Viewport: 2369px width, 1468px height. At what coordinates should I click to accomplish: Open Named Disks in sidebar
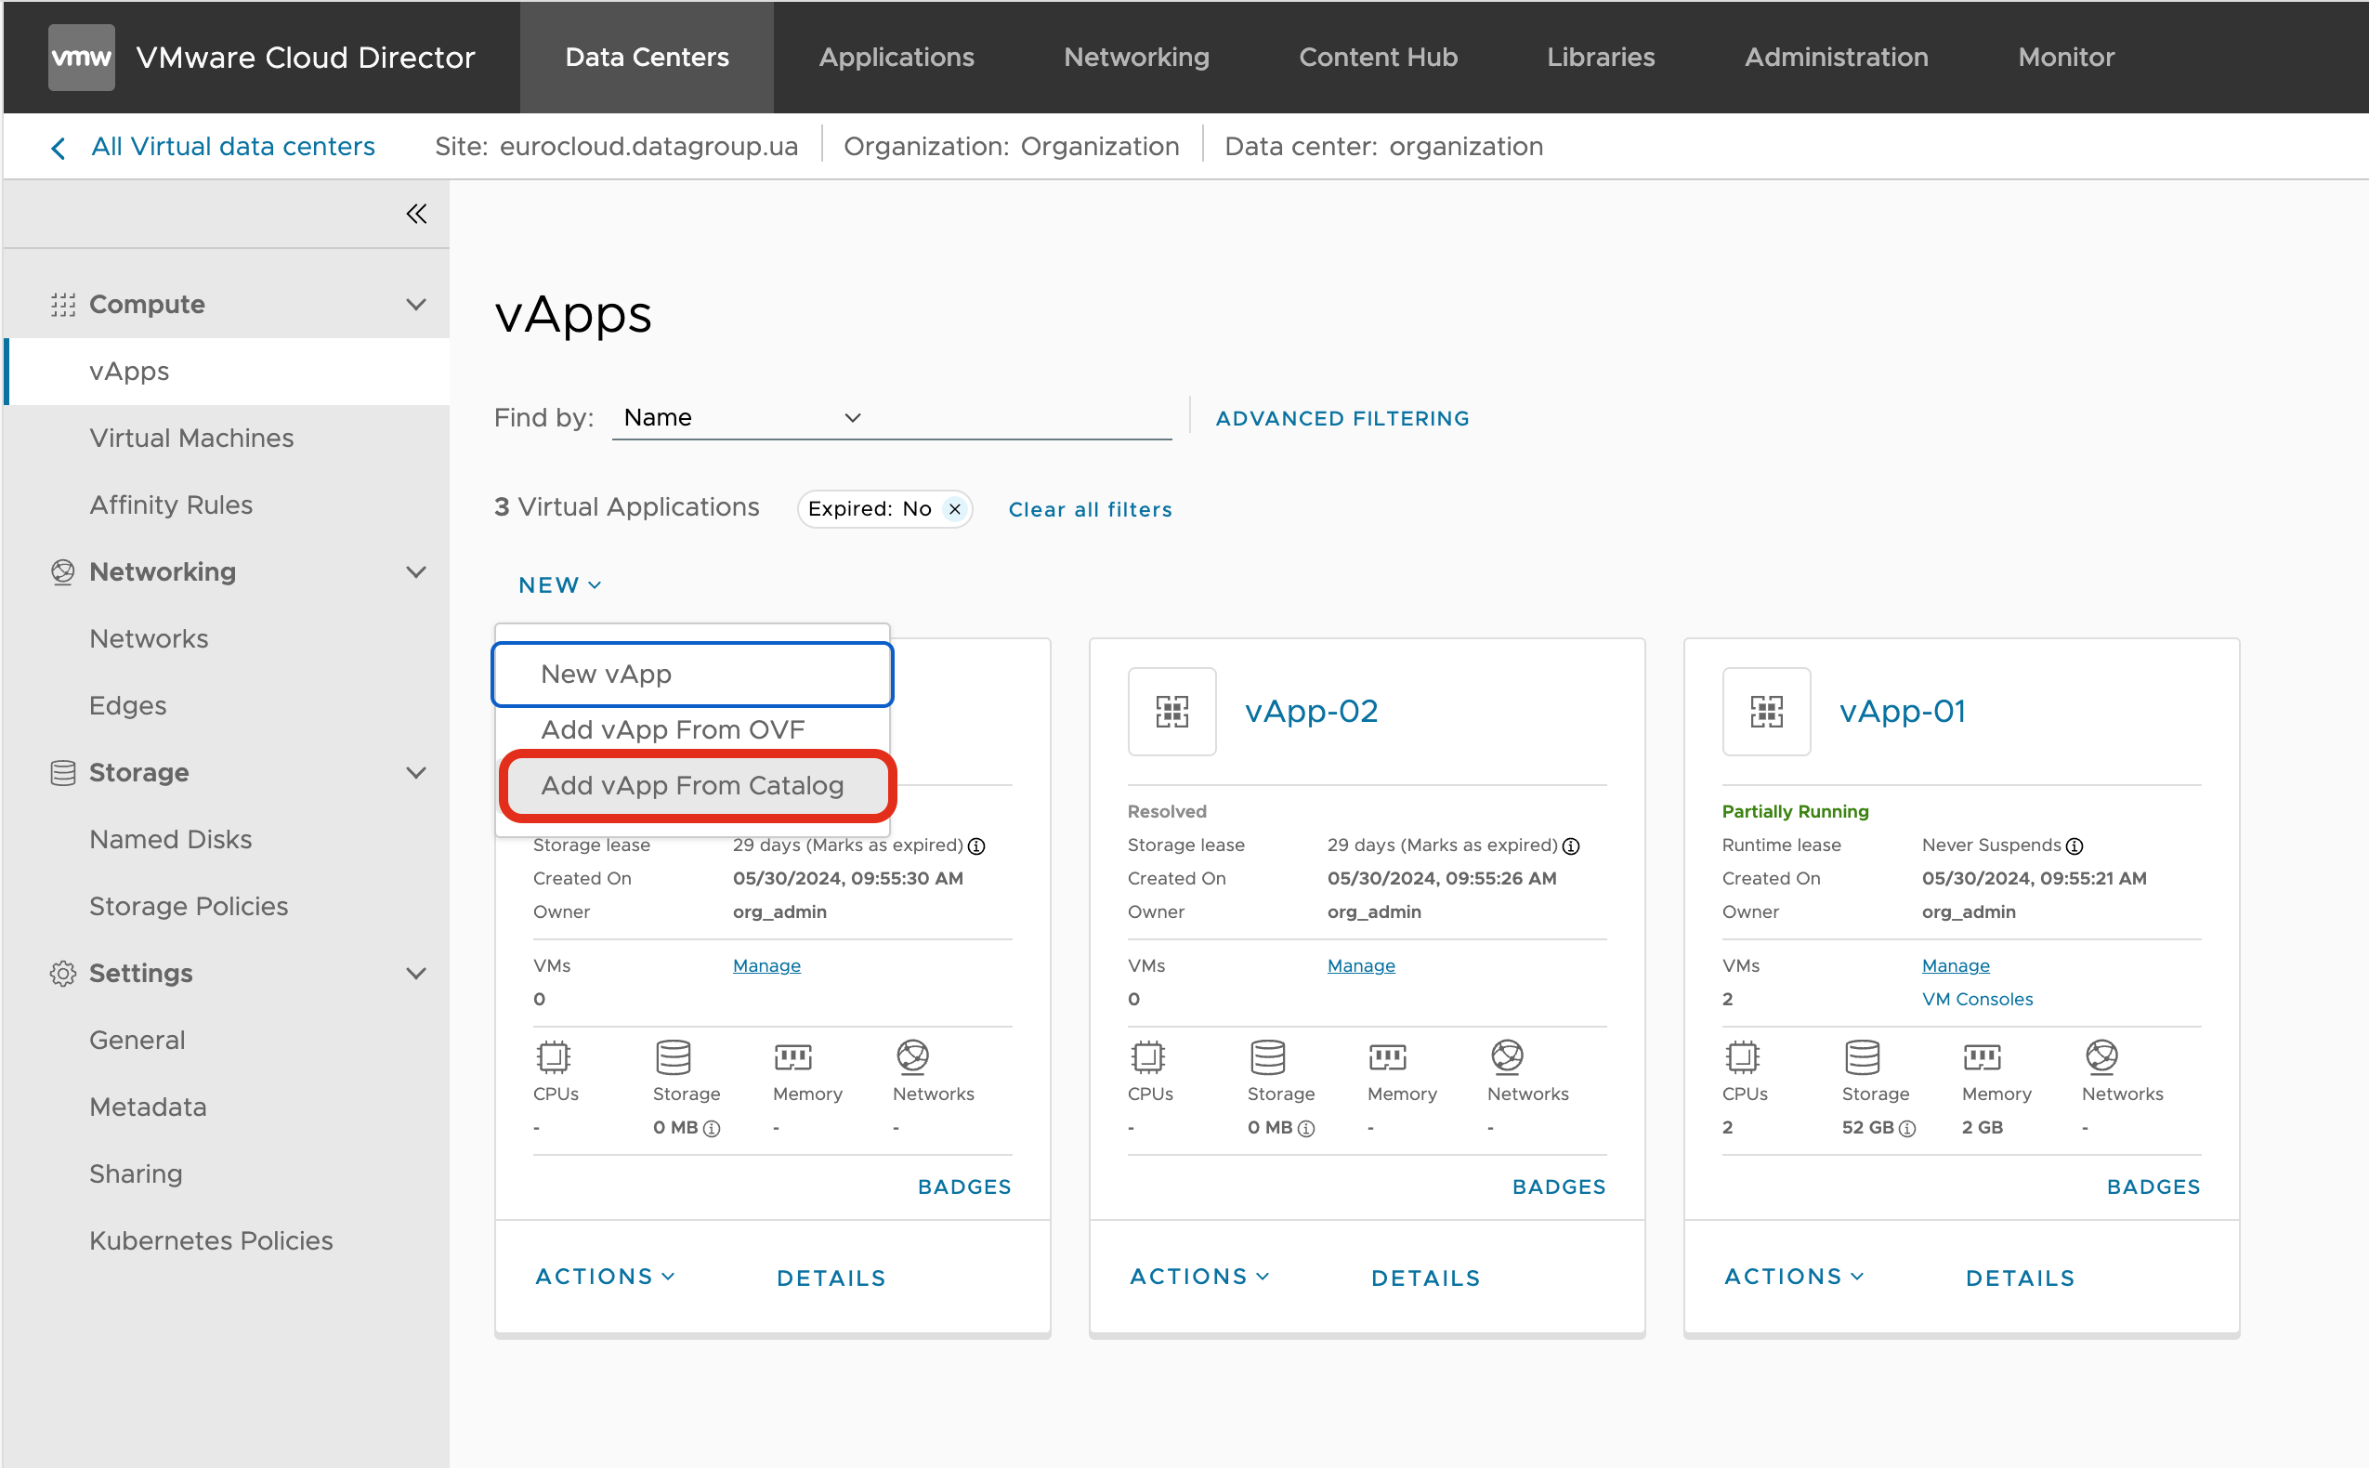pos(171,840)
